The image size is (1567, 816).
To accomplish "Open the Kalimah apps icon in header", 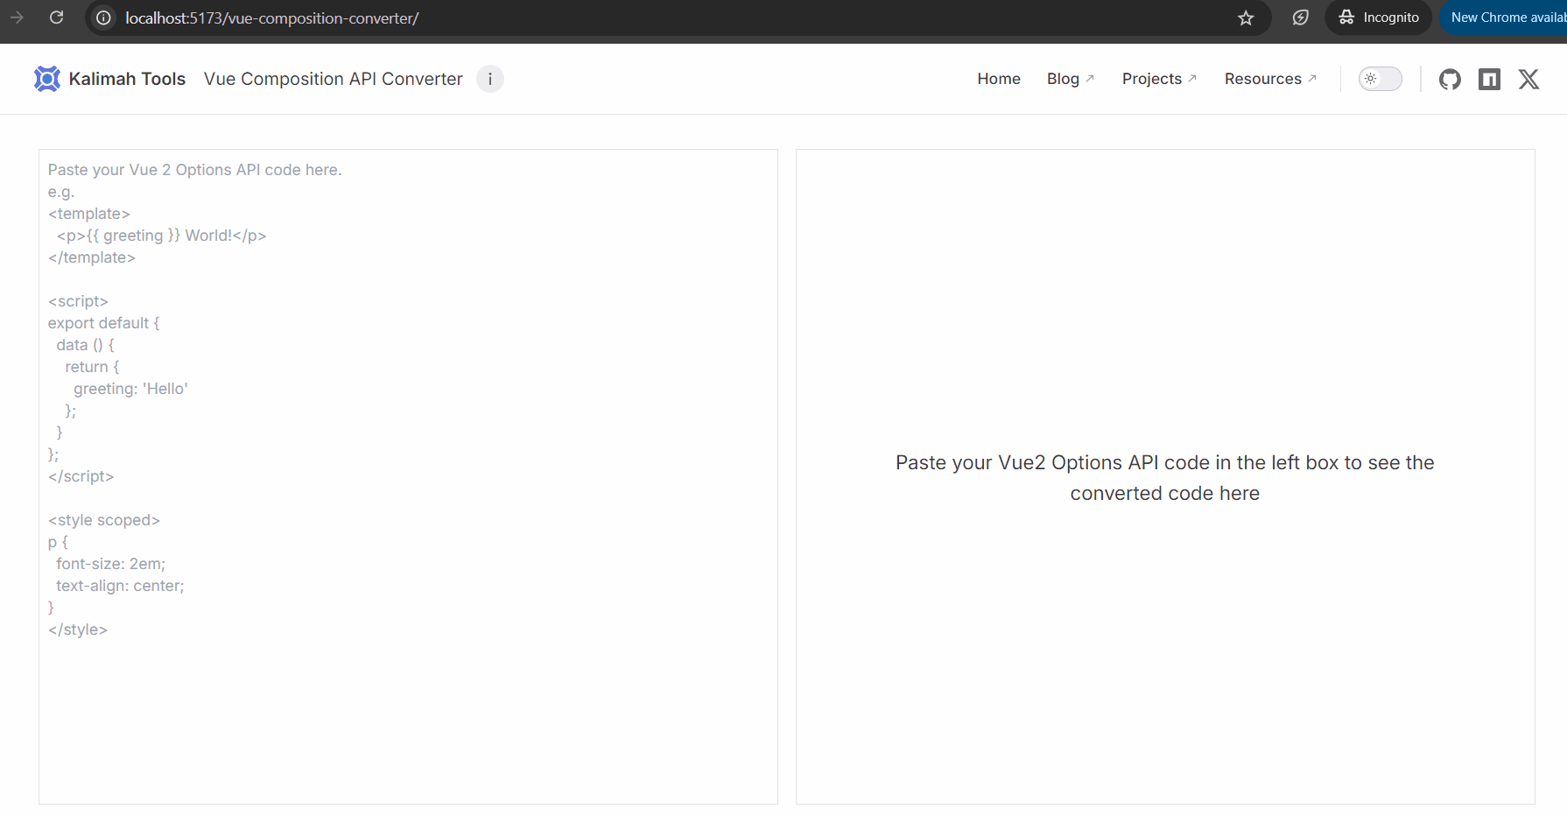I will (x=1489, y=80).
